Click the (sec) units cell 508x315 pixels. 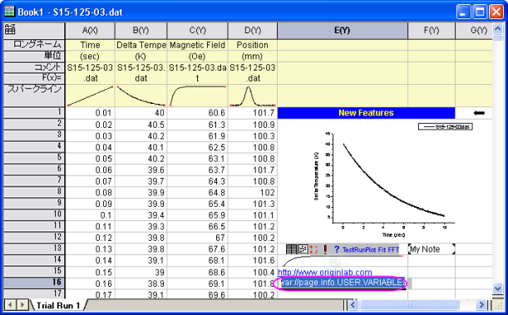[90, 57]
